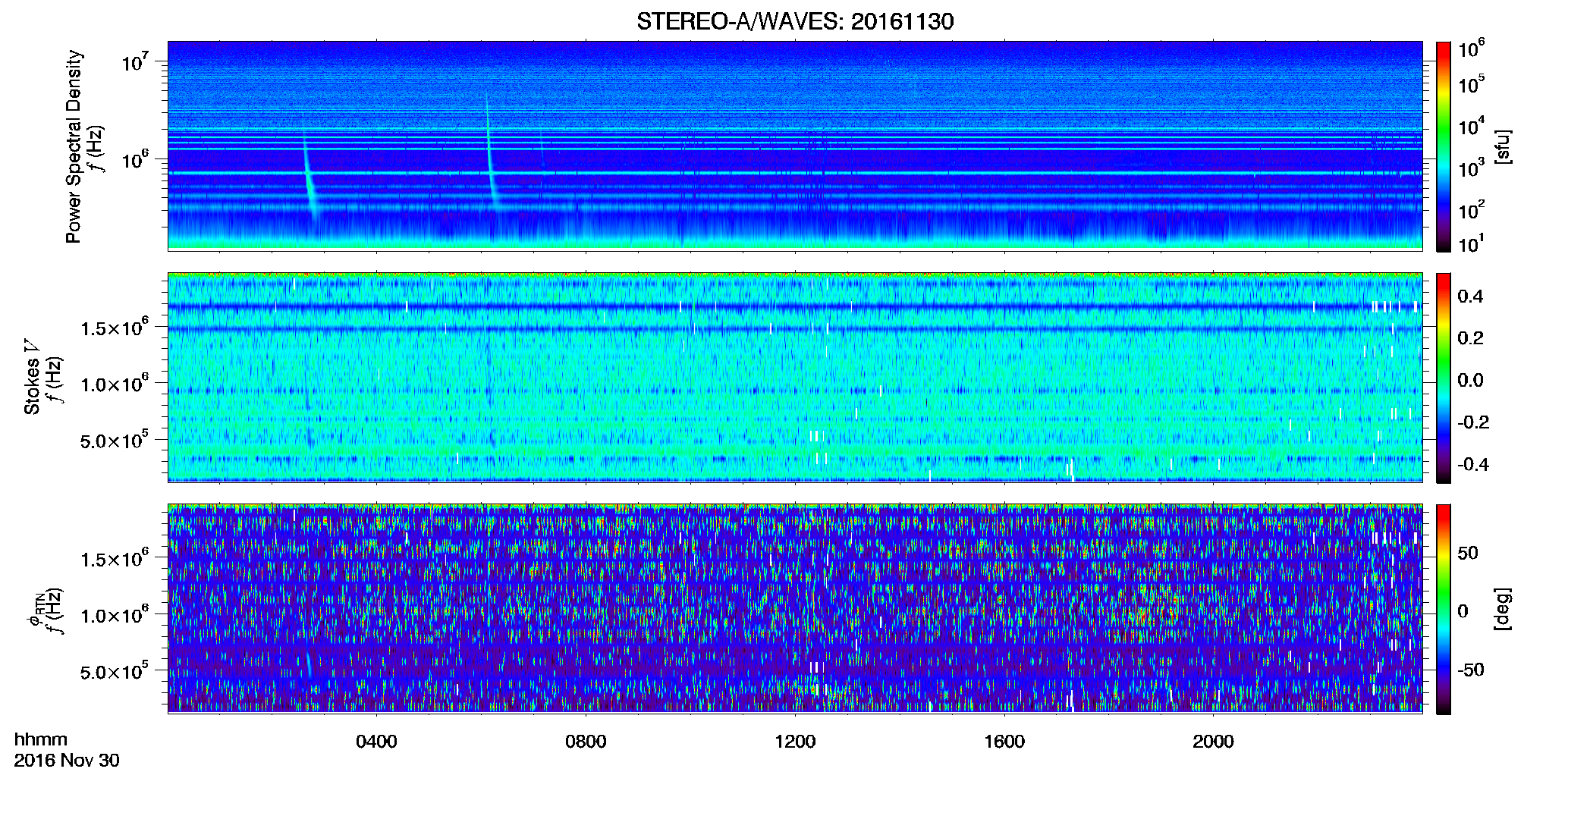1590x819 pixels.
Task: Click the 10^7 frequency tick in top panel
Action: coord(135,61)
